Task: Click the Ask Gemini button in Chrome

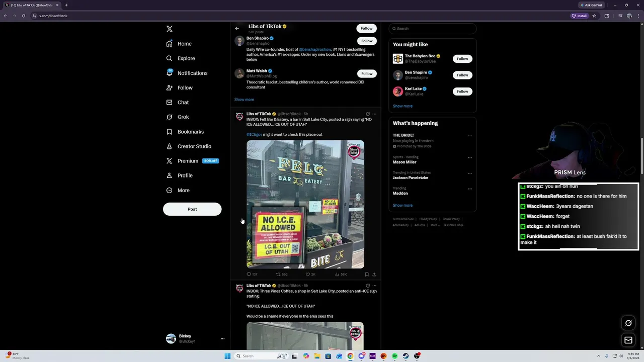Action: coord(591,5)
